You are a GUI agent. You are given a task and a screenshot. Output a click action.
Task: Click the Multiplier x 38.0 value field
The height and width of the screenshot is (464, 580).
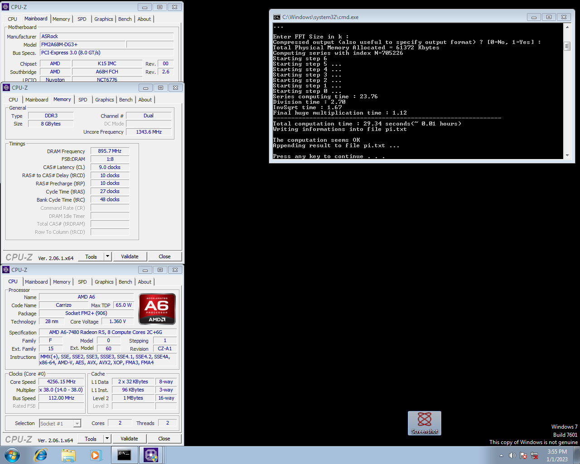coord(61,390)
